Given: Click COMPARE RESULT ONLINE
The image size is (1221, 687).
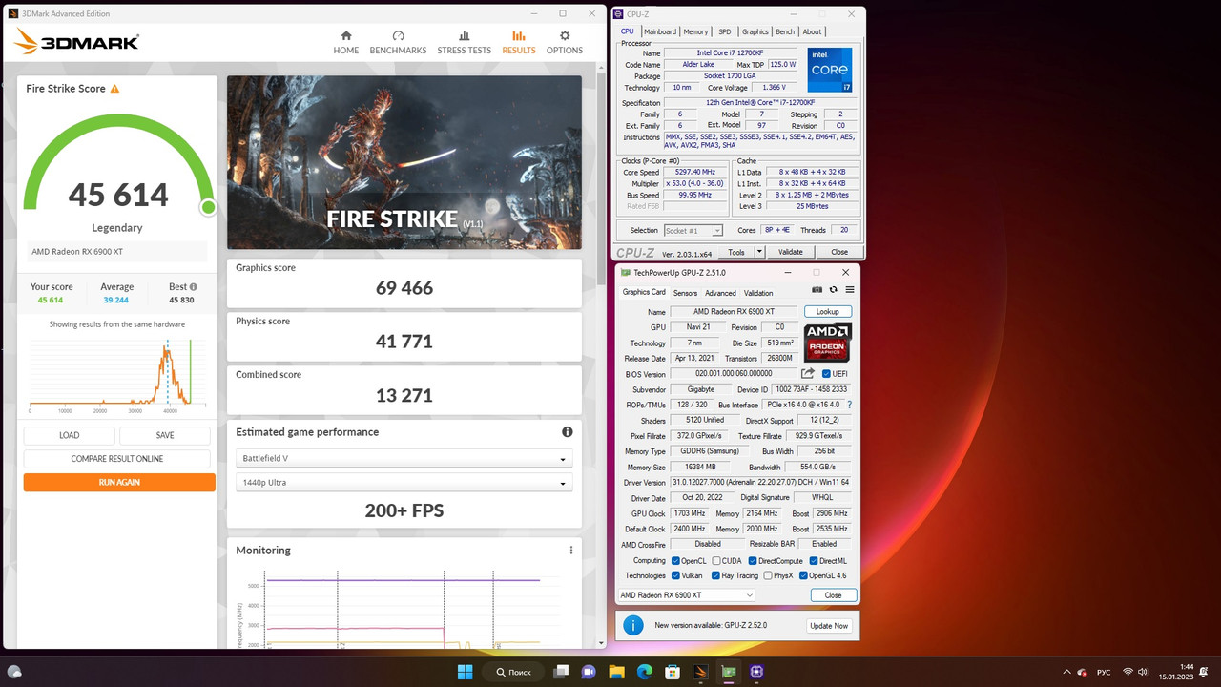Looking at the screenshot, I should coord(117,459).
